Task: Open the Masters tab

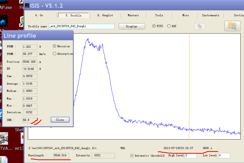Action: click(x=133, y=15)
